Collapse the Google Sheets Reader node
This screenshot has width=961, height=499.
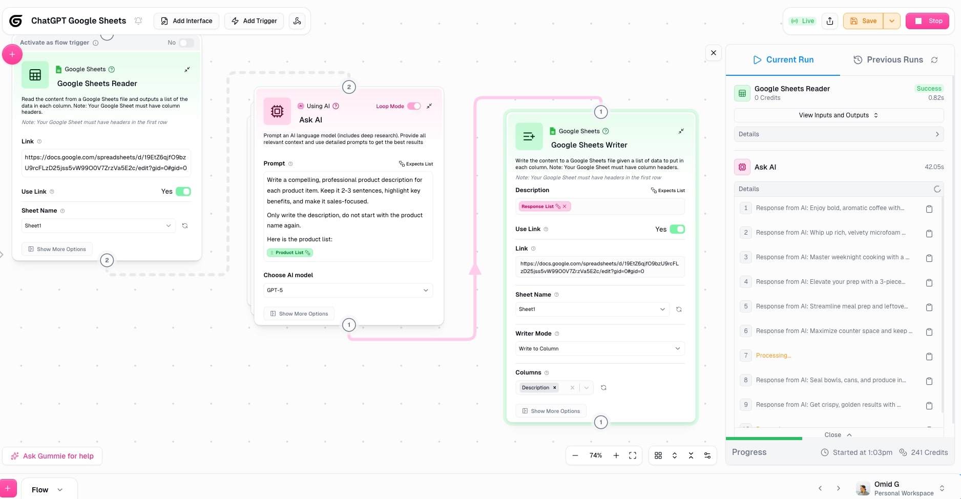187,69
